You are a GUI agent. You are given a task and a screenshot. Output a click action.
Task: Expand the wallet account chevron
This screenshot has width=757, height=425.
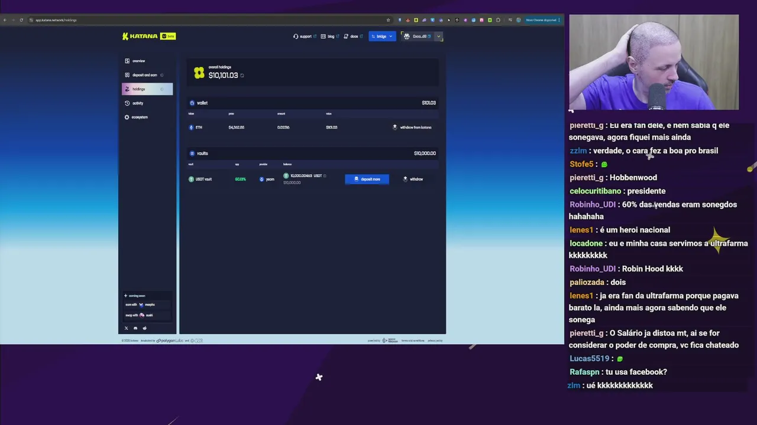click(x=438, y=36)
